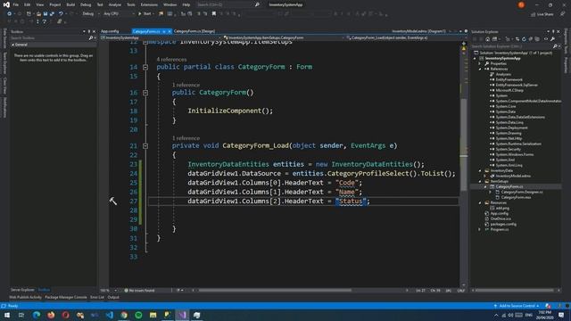The image size is (571, 321).
Task: Click the screwdriver quick actions icon
Action: coord(113,201)
